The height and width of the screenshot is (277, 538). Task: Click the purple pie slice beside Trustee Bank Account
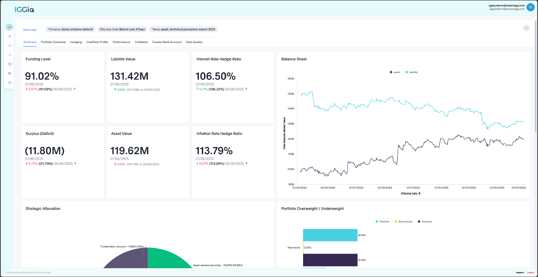tap(128, 259)
